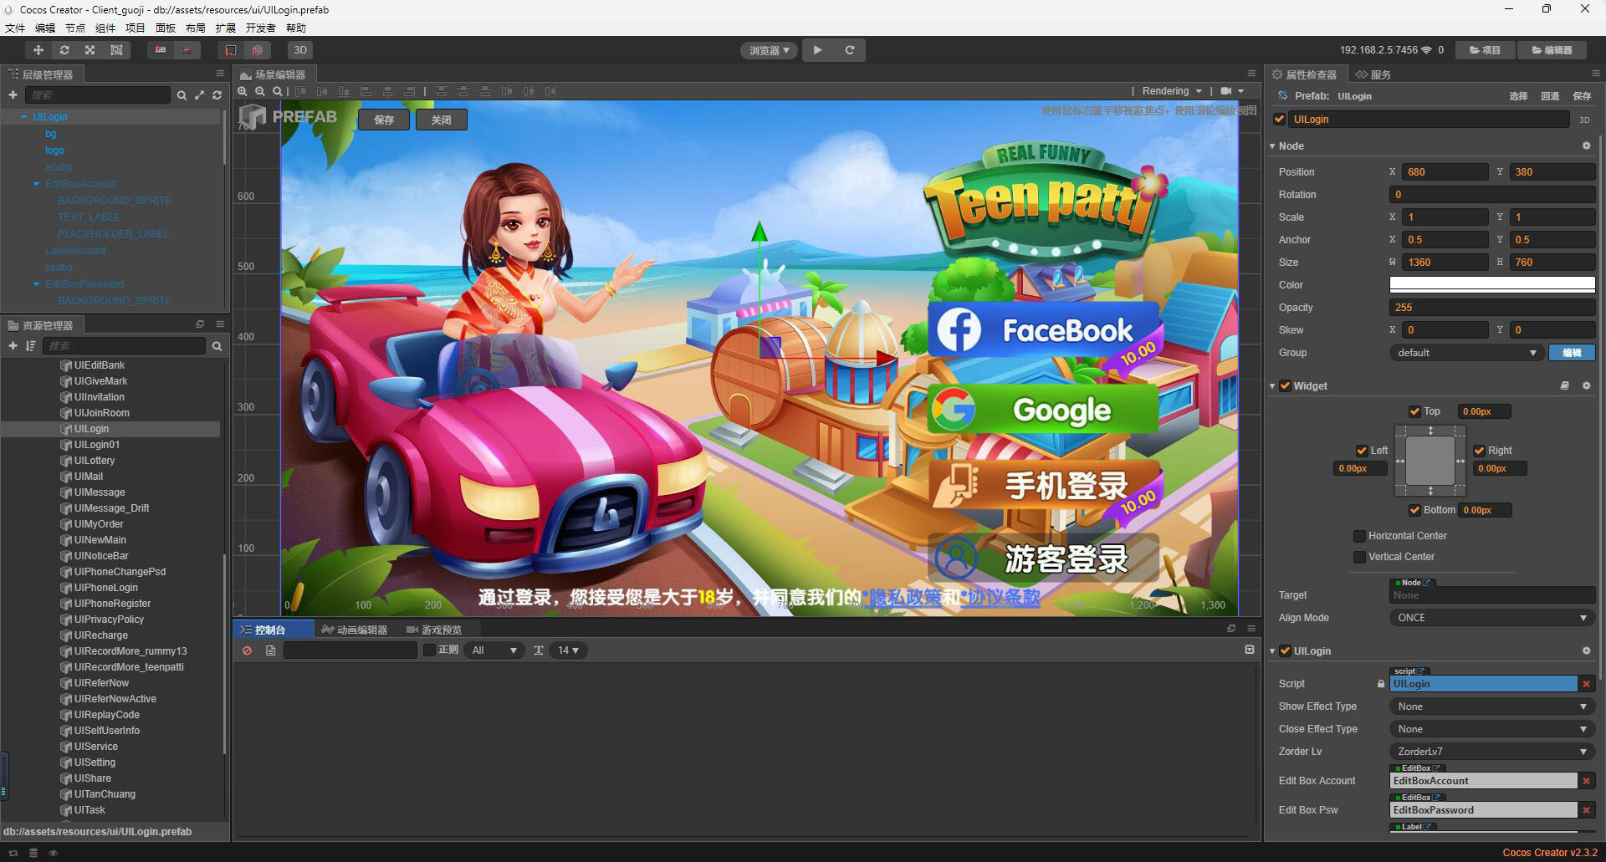
Task: Open the 项目 menu in the menu bar
Action: pos(136,28)
